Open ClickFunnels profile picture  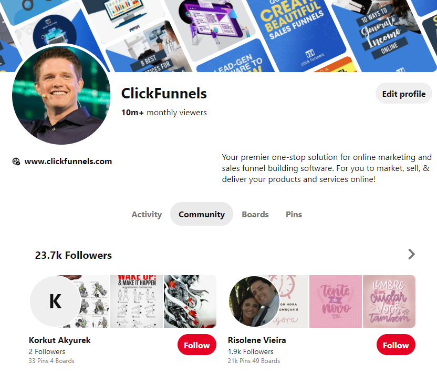pos(61,95)
